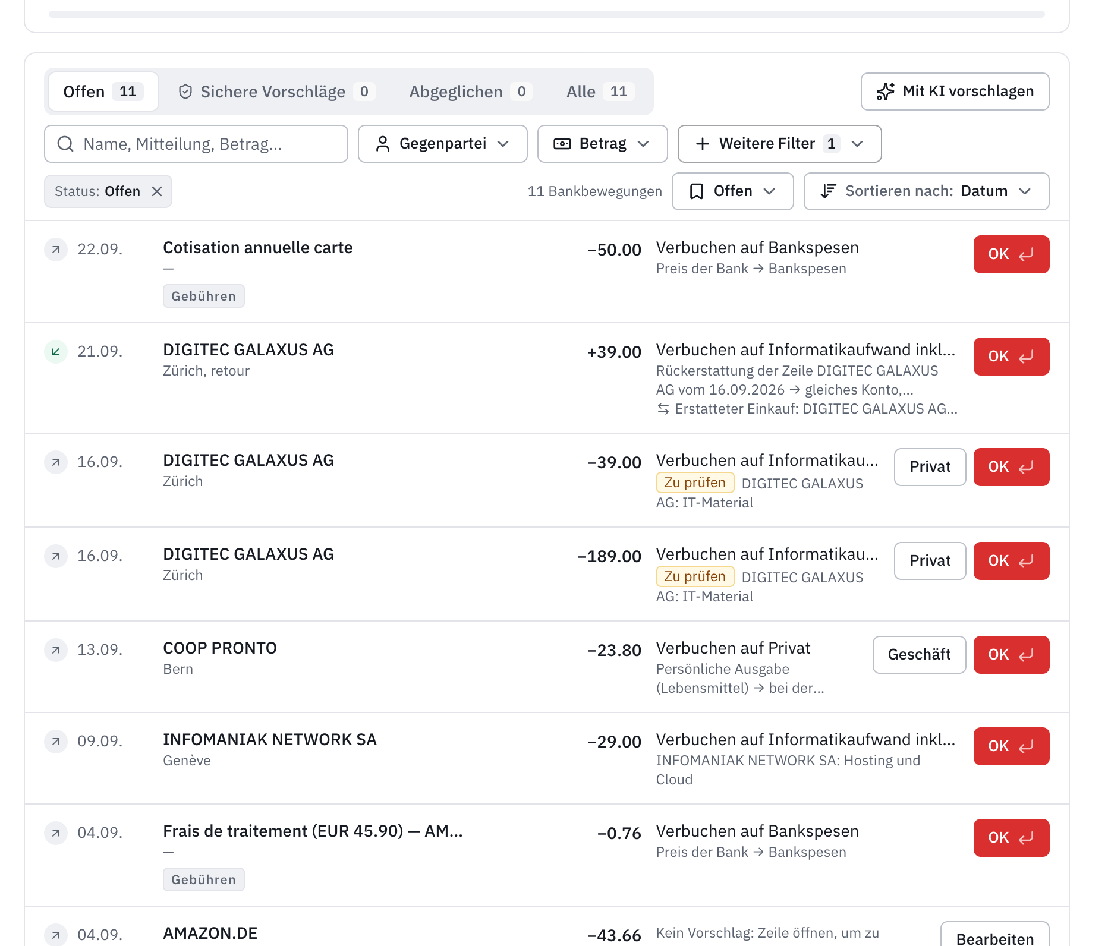The height and width of the screenshot is (946, 1108).
Task: Open the INFOMANIAK NETWORK SA transaction name
Action: 270,740
